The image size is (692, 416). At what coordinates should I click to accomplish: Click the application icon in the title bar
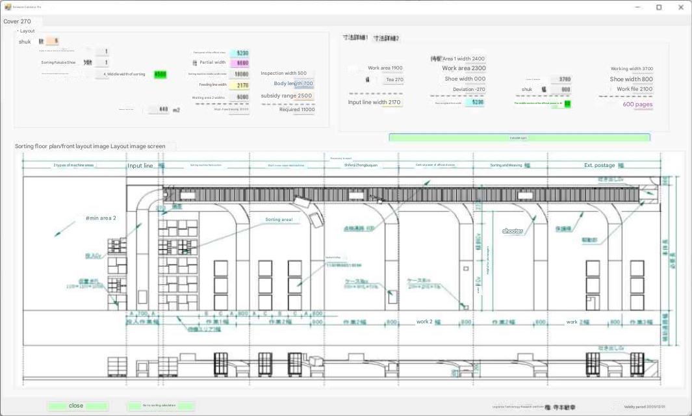pyautogui.click(x=7, y=7)
